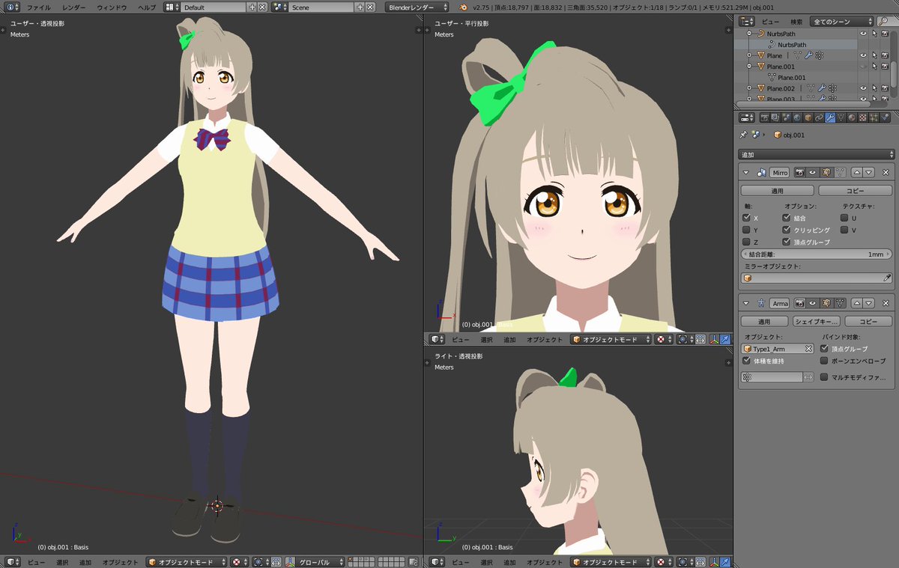899x568 pixels.
Task: Click シェイプキー button in Armature modifier
Action: (817, 322)
